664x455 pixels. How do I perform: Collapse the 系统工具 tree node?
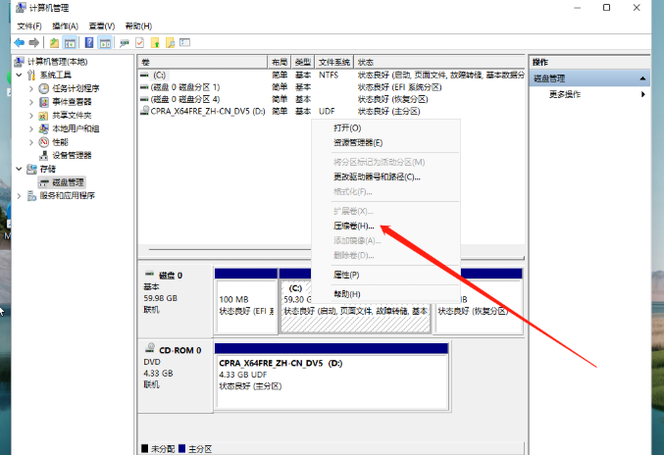click(x=20, y=75)
